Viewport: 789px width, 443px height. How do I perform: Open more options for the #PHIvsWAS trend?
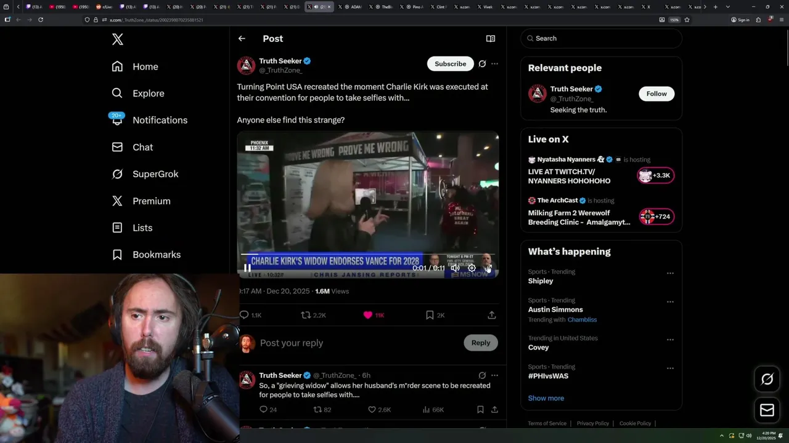coord(670,369)
